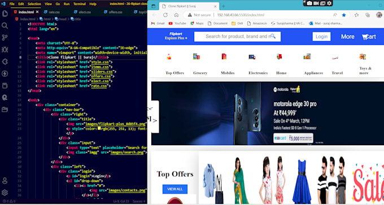Click the browser address bar URL

click(241, 15)
